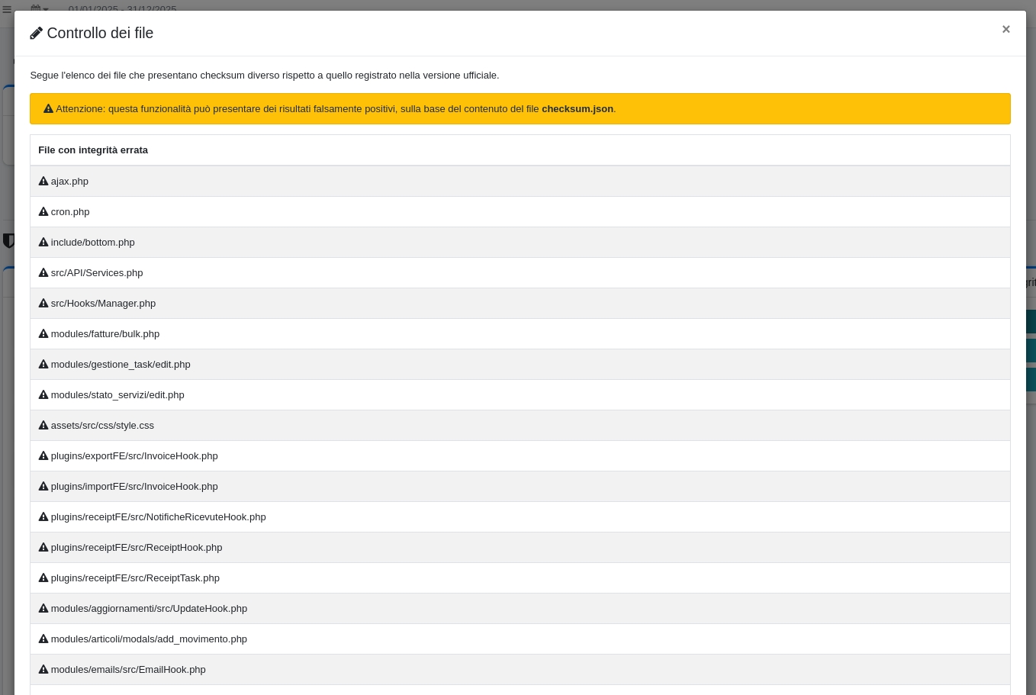Click warning icon next to ajax.php
Image resolution: width=1036 pixels, height=695 pixels.
(x=43, y=182)
